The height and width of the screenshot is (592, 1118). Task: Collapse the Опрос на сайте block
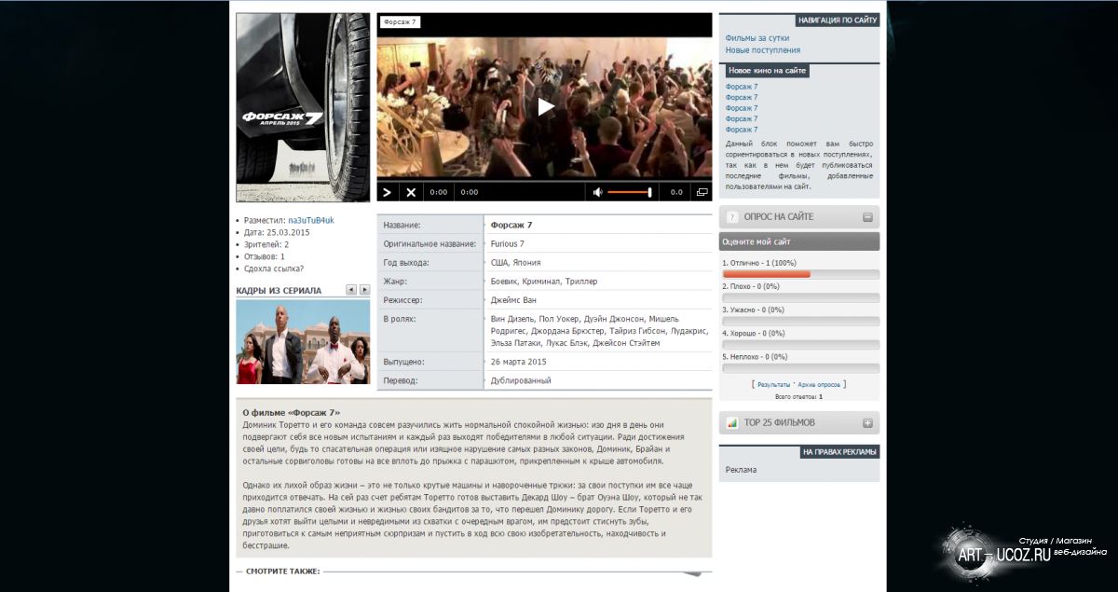pos(867,217)
